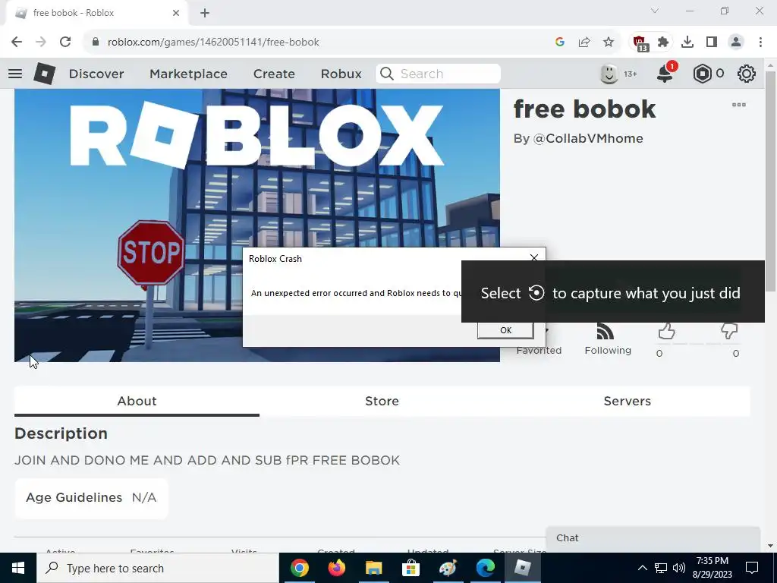Click the browser address bar URL
The image size is (777, 583).
(213, 43)
